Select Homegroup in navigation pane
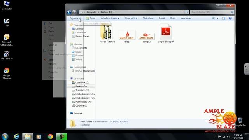The width and height of the screenshot is (249, 140). pos(78,67)
